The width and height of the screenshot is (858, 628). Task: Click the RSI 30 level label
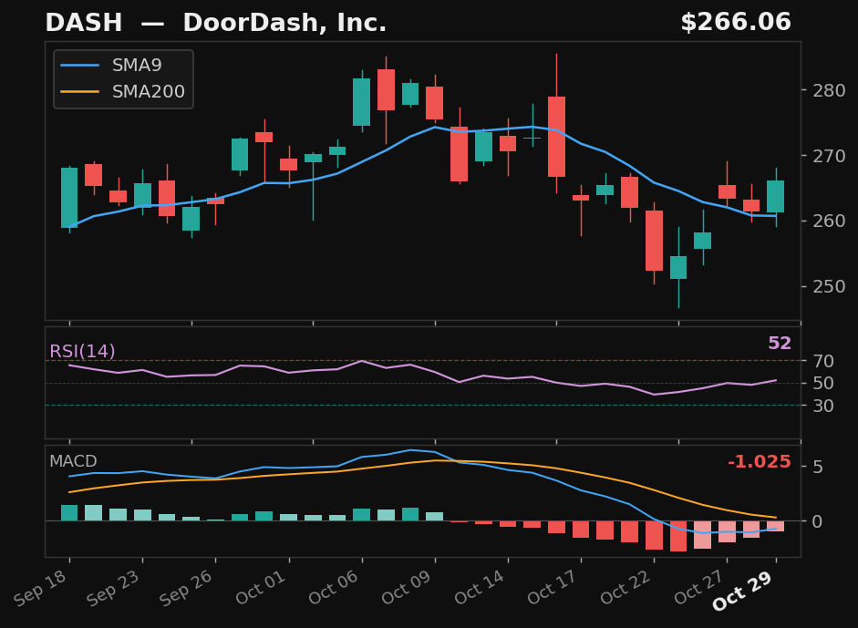[823, 406]
